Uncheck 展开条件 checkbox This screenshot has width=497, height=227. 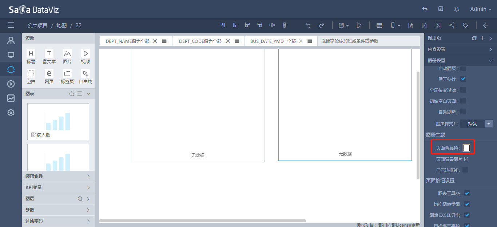(463, 79)
